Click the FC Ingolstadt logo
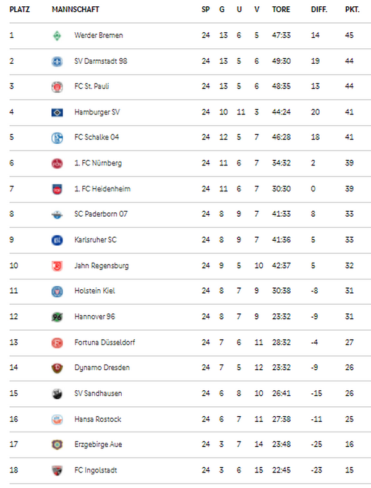Viewport: 371px width, 488px height. [x=57, y=470]
